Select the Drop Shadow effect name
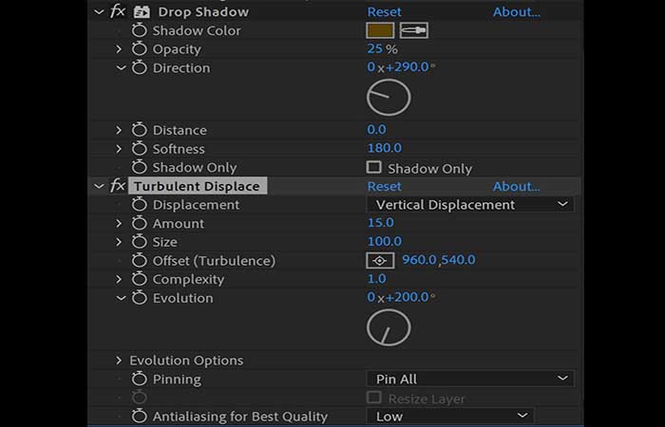The width and height of the screenshot is (665, 427). pos(203,11)
